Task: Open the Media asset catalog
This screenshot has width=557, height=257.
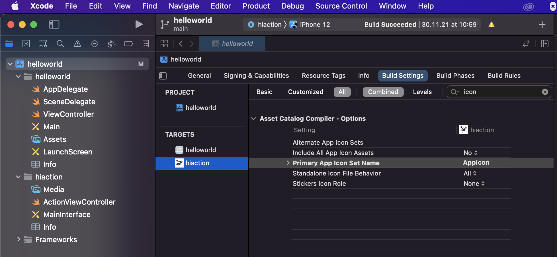Action: 48,189
